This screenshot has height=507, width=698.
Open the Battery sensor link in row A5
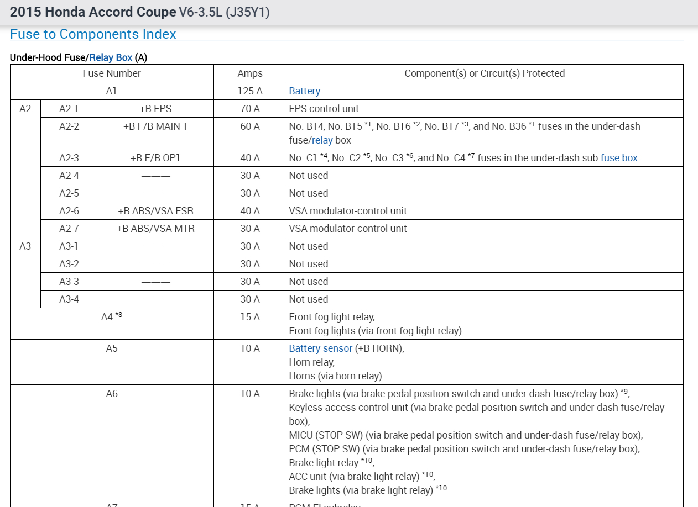point(320,348)
